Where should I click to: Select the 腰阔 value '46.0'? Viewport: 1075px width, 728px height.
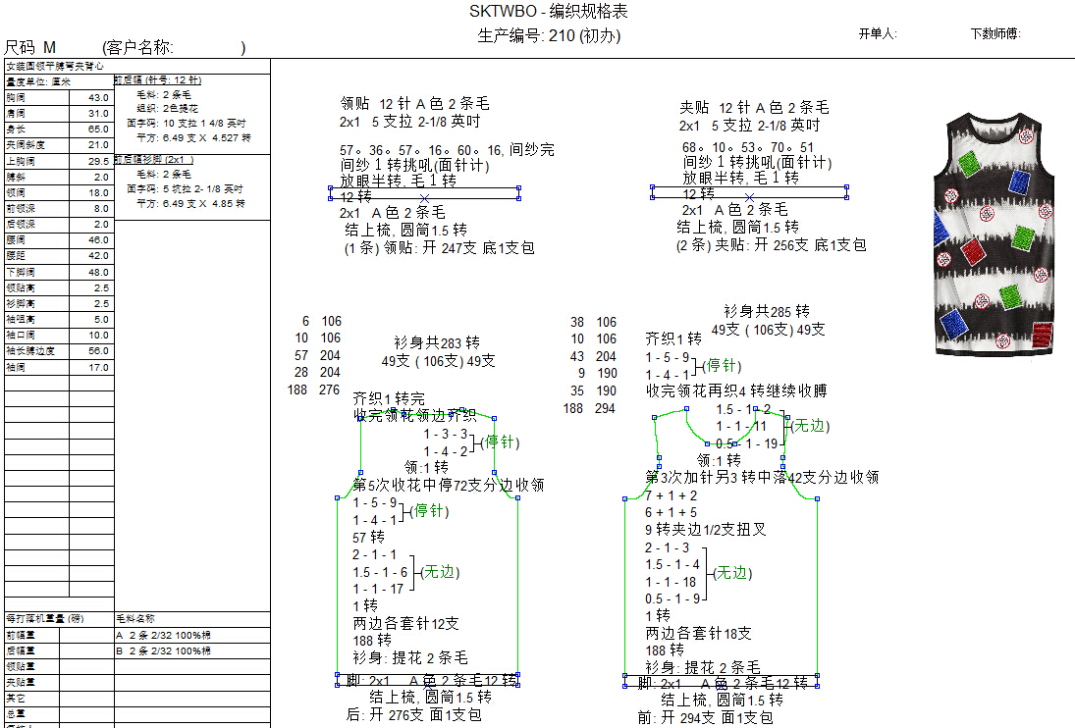click(99, 239)
